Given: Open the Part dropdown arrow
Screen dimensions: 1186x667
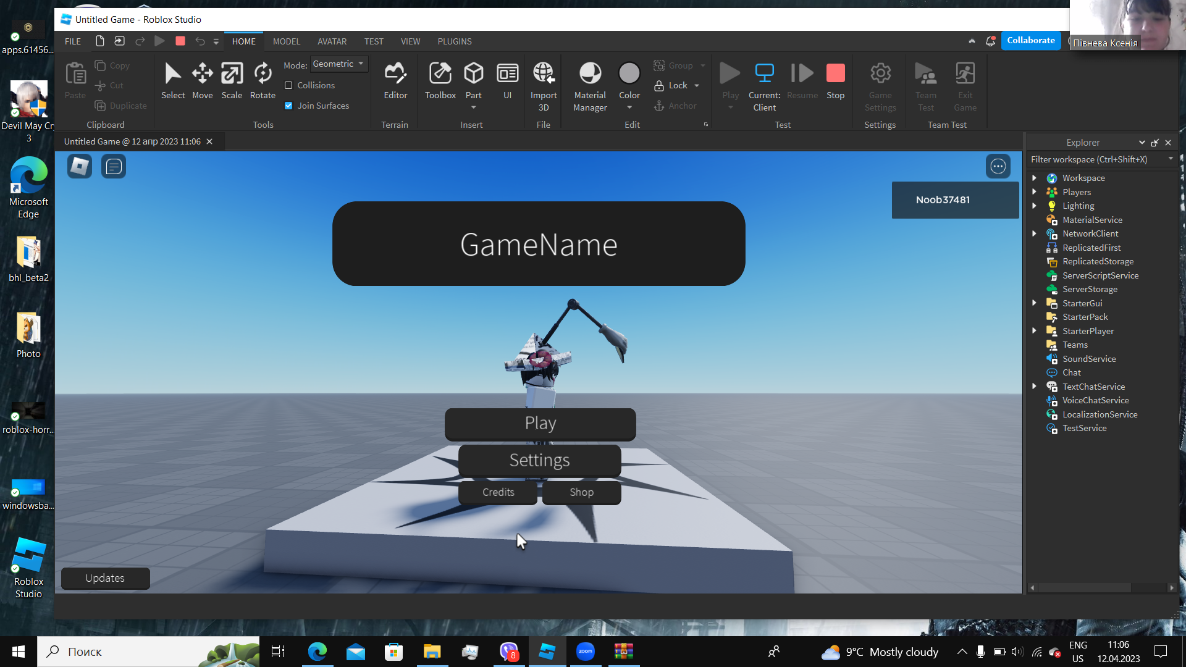Looking at the screenshot, I should point(474,107).
